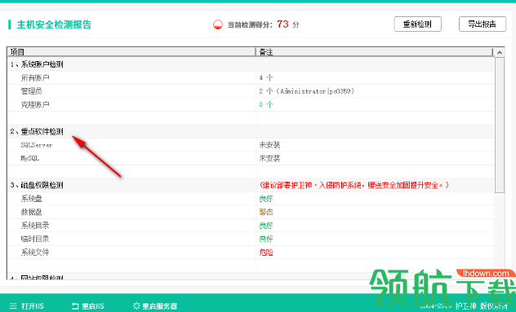This screenshot has height=312, width=516.
Task: Select the 临时目录 row
Action: [x=251, y=239]
